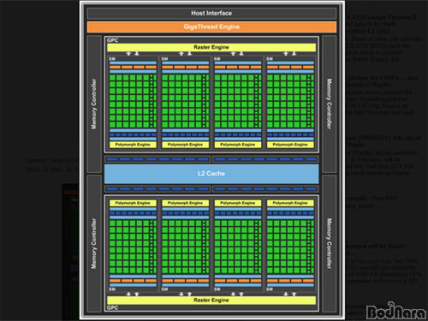Click the BodNara watermark logo
The width and height of the screenshot is (428, 321).
[396, 311]
